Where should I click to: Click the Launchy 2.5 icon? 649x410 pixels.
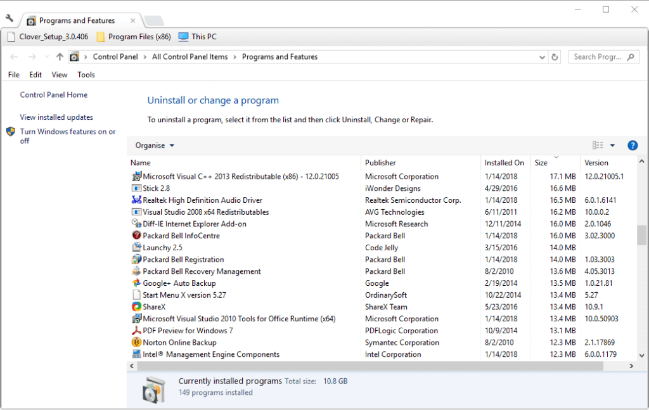(137, 247)
